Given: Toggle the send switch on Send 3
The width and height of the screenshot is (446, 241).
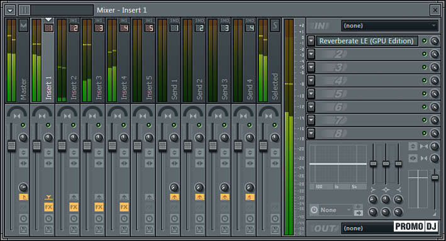Looking at the screenshot, I should (225, 197).
